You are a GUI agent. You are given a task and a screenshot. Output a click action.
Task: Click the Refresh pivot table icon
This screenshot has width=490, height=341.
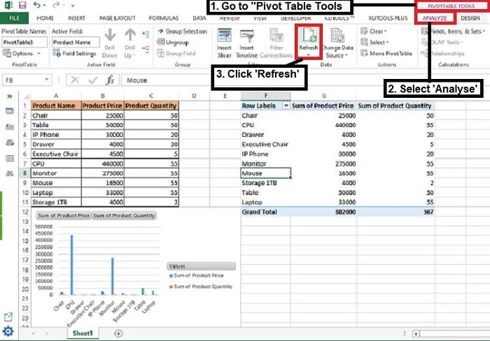tap(309, 35)
